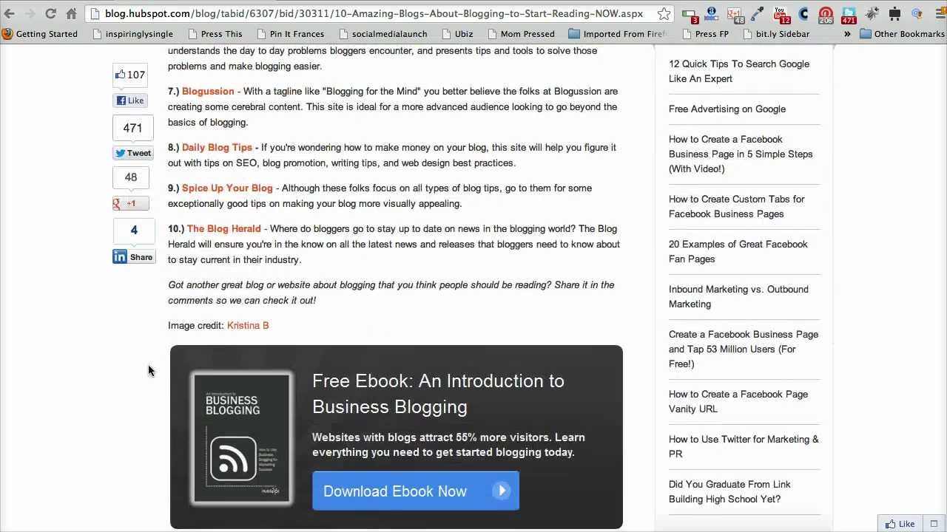Reload the page with the refresh icon
The height and width of the screenshot is (532, 947).
tap(50, 13)
